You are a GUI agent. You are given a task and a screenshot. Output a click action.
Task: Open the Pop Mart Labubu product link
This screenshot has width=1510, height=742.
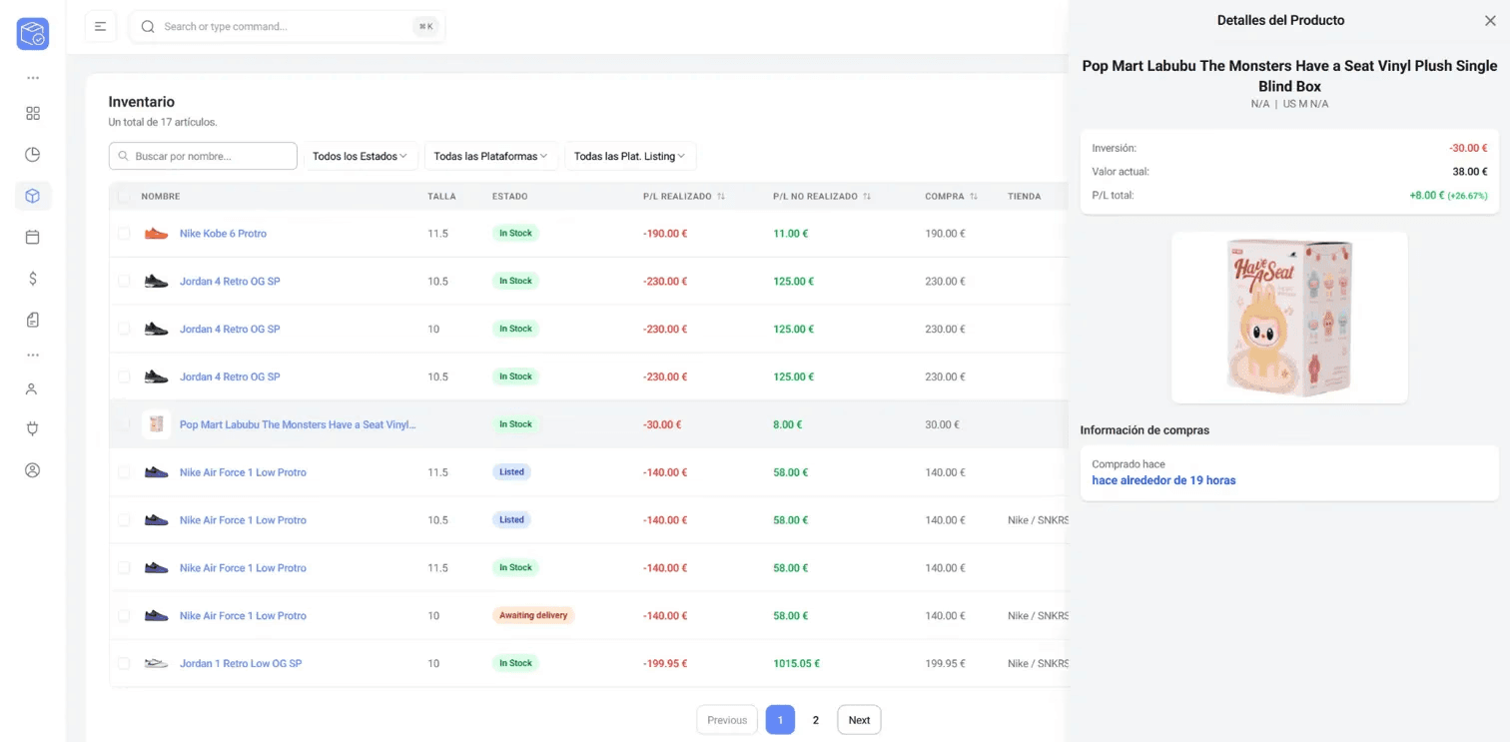coord(298,424)
